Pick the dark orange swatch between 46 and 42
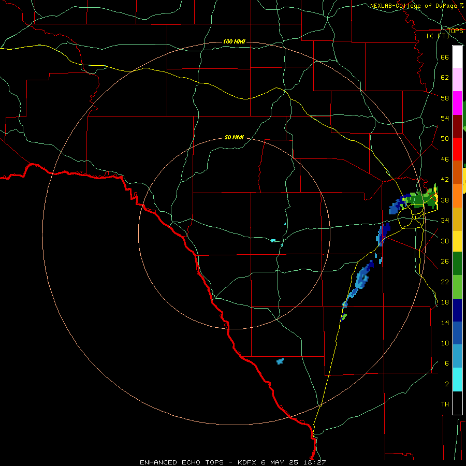 tap(457, 172)
